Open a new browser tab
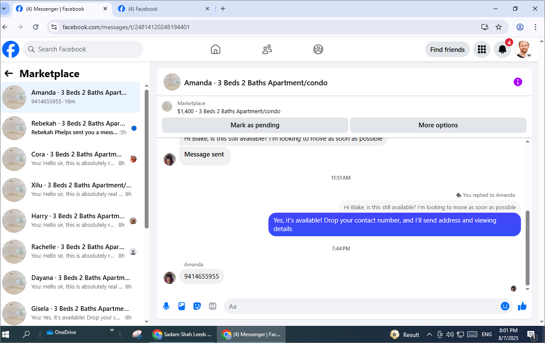Image resolution: width=545 pixels, height=343 pixels. (x=222, y=9)
